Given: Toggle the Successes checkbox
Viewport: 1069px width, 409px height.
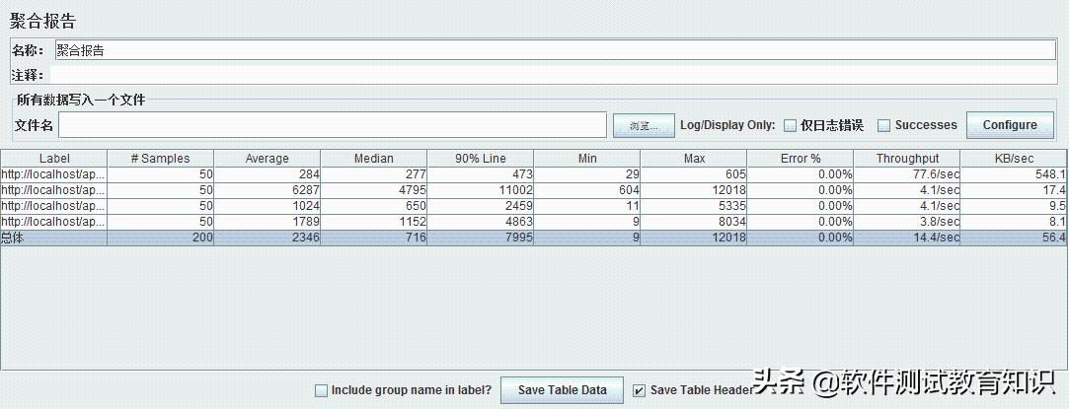Looking at the screenshot, I should point(884,125).
